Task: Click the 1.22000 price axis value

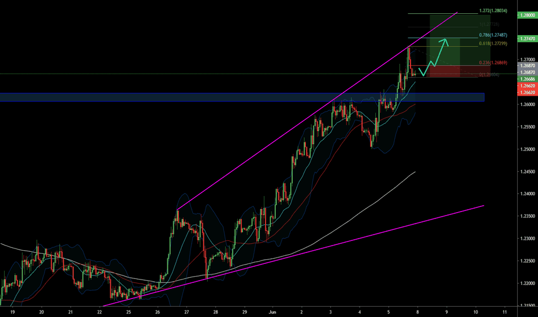Action: tap(528, 284)
